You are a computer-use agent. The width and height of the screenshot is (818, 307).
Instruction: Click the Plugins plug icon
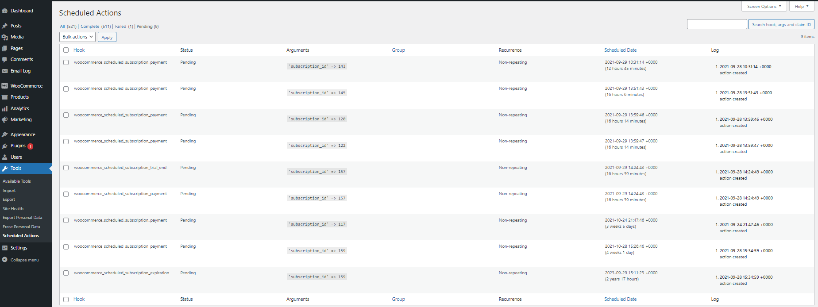5,146
